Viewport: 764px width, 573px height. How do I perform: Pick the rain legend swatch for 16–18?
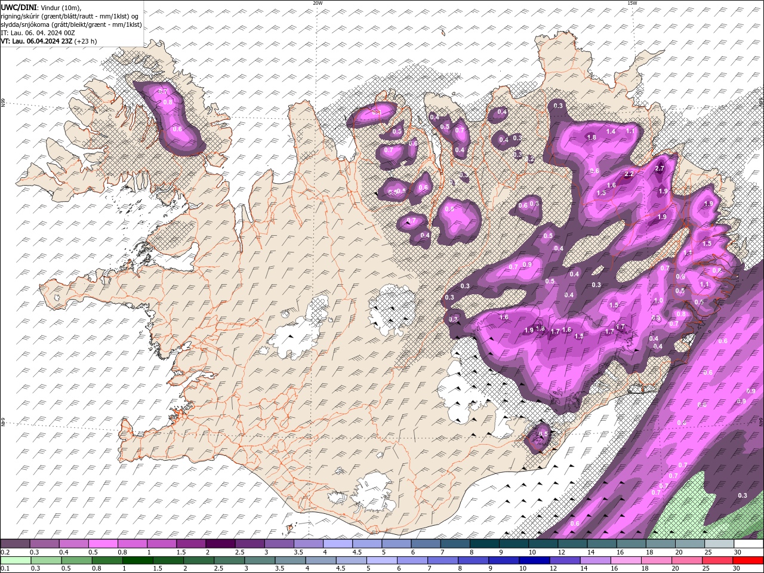point(626,560)
